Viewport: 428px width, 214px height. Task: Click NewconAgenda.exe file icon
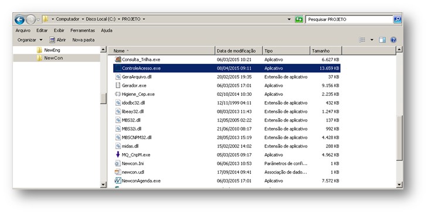118,181
